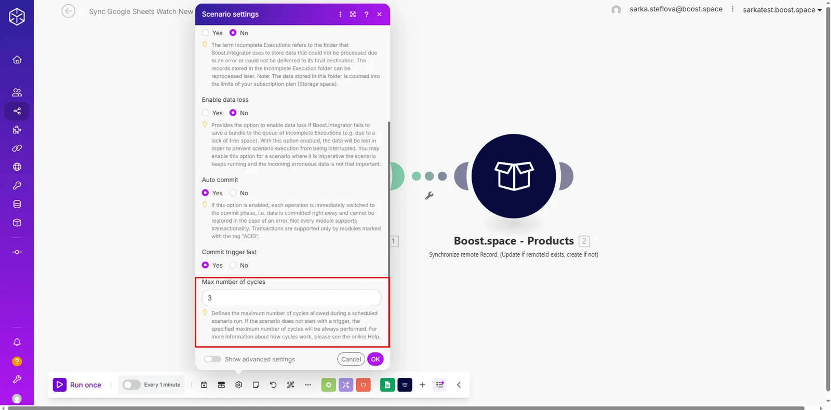Select No for Auto commit
The image size is (831, 410).
[233, 193]
